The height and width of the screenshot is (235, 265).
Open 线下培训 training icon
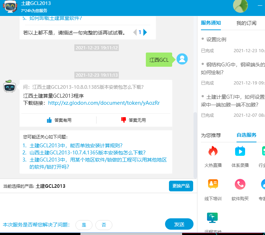tap(213, 184)
